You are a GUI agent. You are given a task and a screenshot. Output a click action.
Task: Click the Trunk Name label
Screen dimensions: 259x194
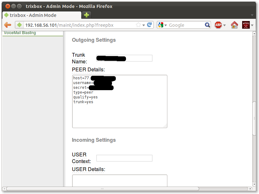click(x=80, y=58)
